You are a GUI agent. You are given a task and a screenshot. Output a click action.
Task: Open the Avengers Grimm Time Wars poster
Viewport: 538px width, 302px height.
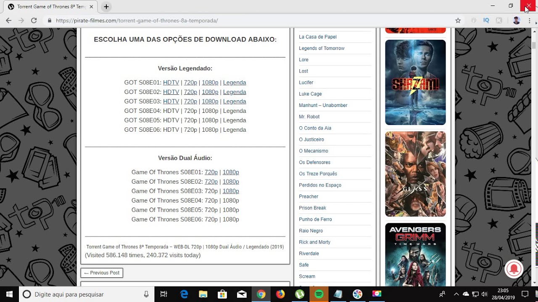coord(415,255)
